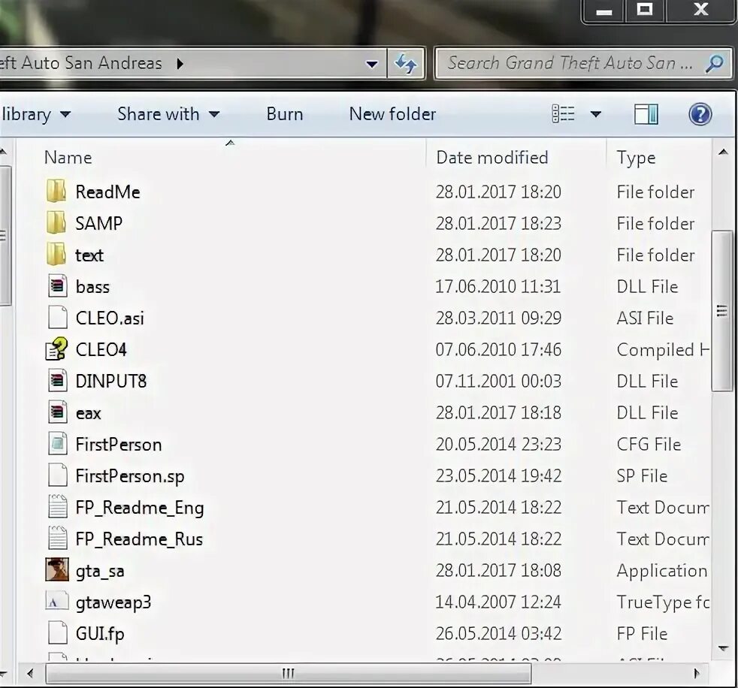Click the TrueType font type cell

point(663,602)
